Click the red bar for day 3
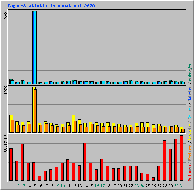This screenshot has width=194, height=190. click(22, 162)
